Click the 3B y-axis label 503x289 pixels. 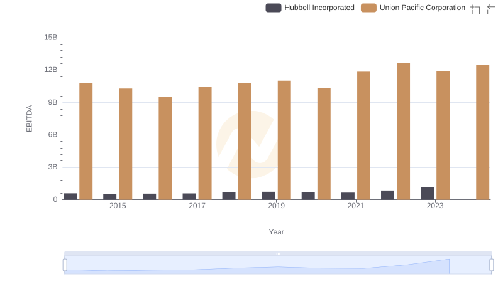pyautogui.click(x=53, y=167)
